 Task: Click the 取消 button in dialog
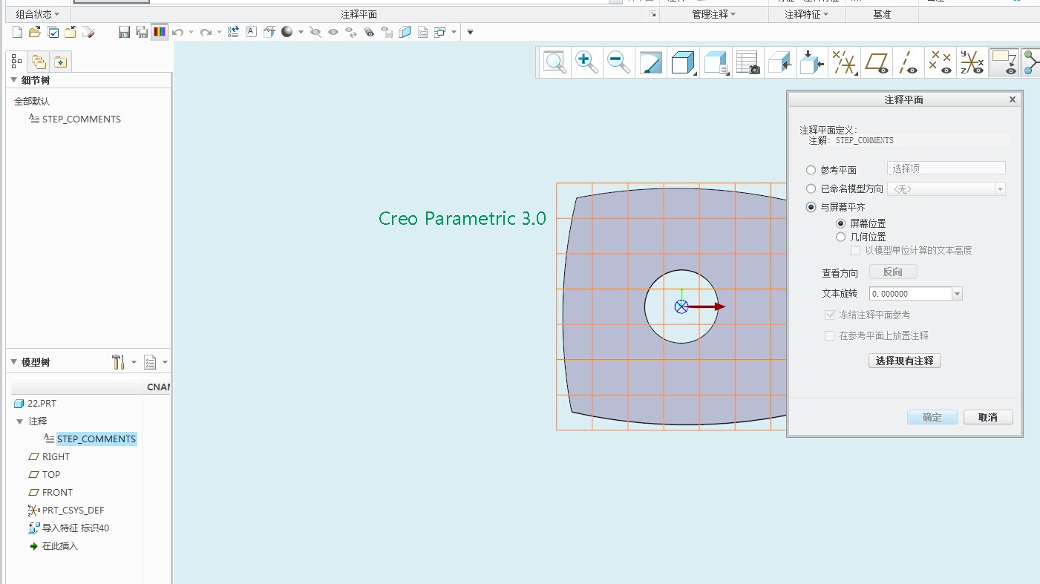pos(988,417)
